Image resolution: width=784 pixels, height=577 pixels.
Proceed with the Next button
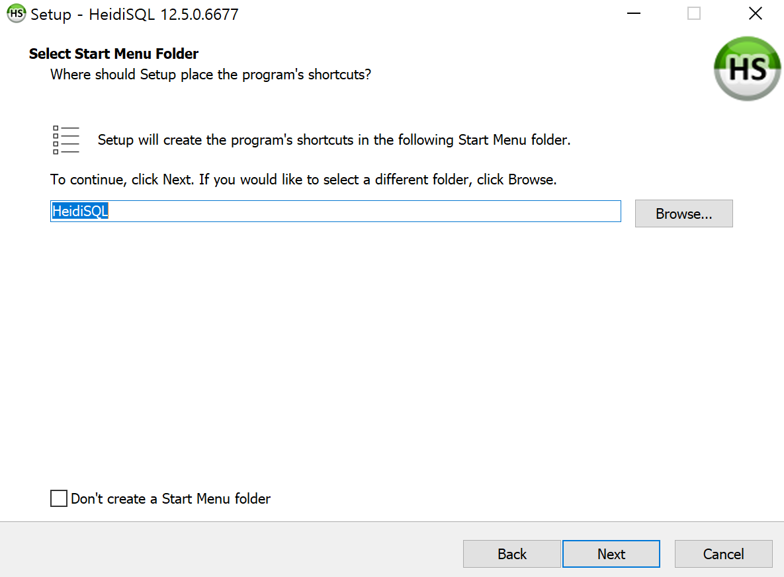[x=611, y=554]
